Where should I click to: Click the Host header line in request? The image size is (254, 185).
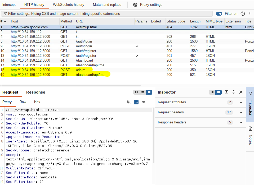(27, 114)
